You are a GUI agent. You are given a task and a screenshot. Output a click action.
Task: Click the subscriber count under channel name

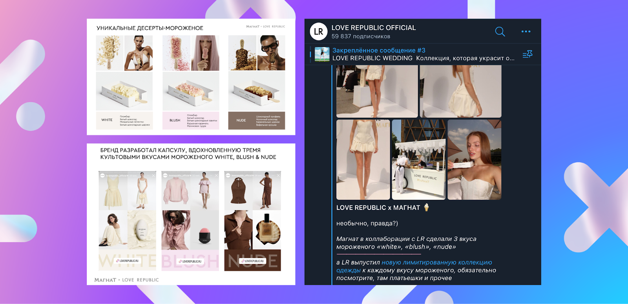coord(361,36)
